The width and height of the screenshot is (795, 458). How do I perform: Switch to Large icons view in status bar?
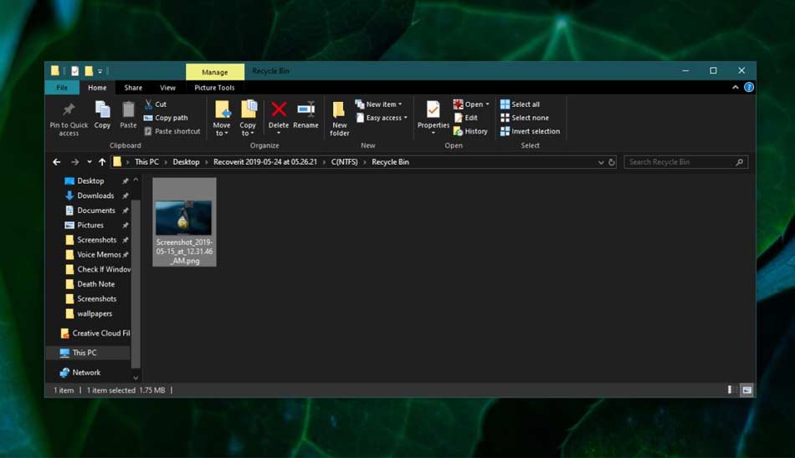point(746,389)
